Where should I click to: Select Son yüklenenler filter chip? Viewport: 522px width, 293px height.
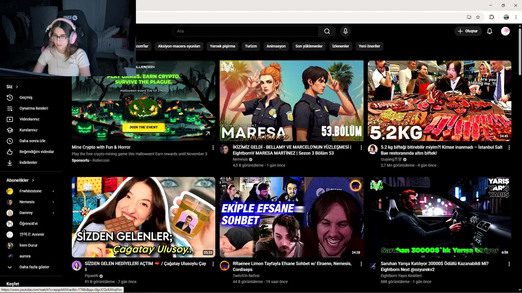(309, 46)
